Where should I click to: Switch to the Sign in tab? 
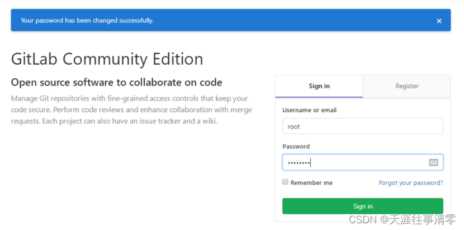tap(319, 86)
